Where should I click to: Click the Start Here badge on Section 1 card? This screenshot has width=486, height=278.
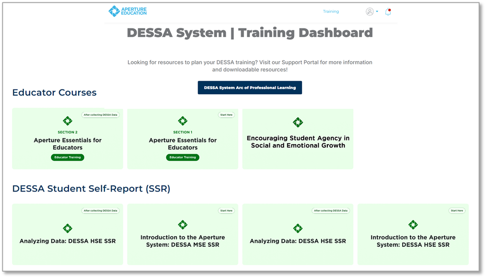click(226, 115)
